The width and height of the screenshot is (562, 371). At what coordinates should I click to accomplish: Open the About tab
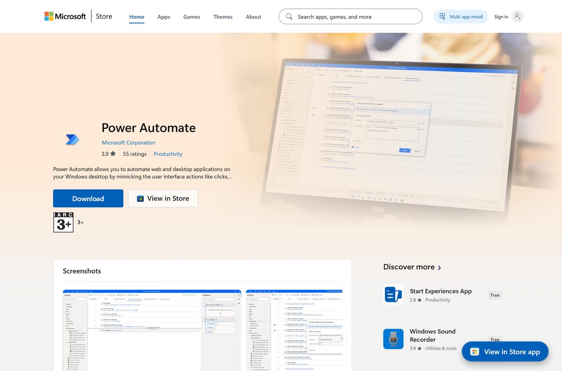253,17
